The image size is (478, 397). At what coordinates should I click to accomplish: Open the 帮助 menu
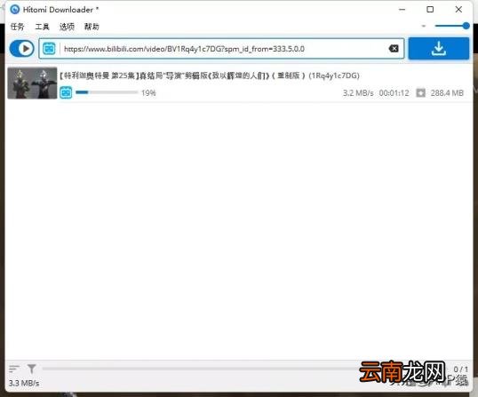click(92, 27)
